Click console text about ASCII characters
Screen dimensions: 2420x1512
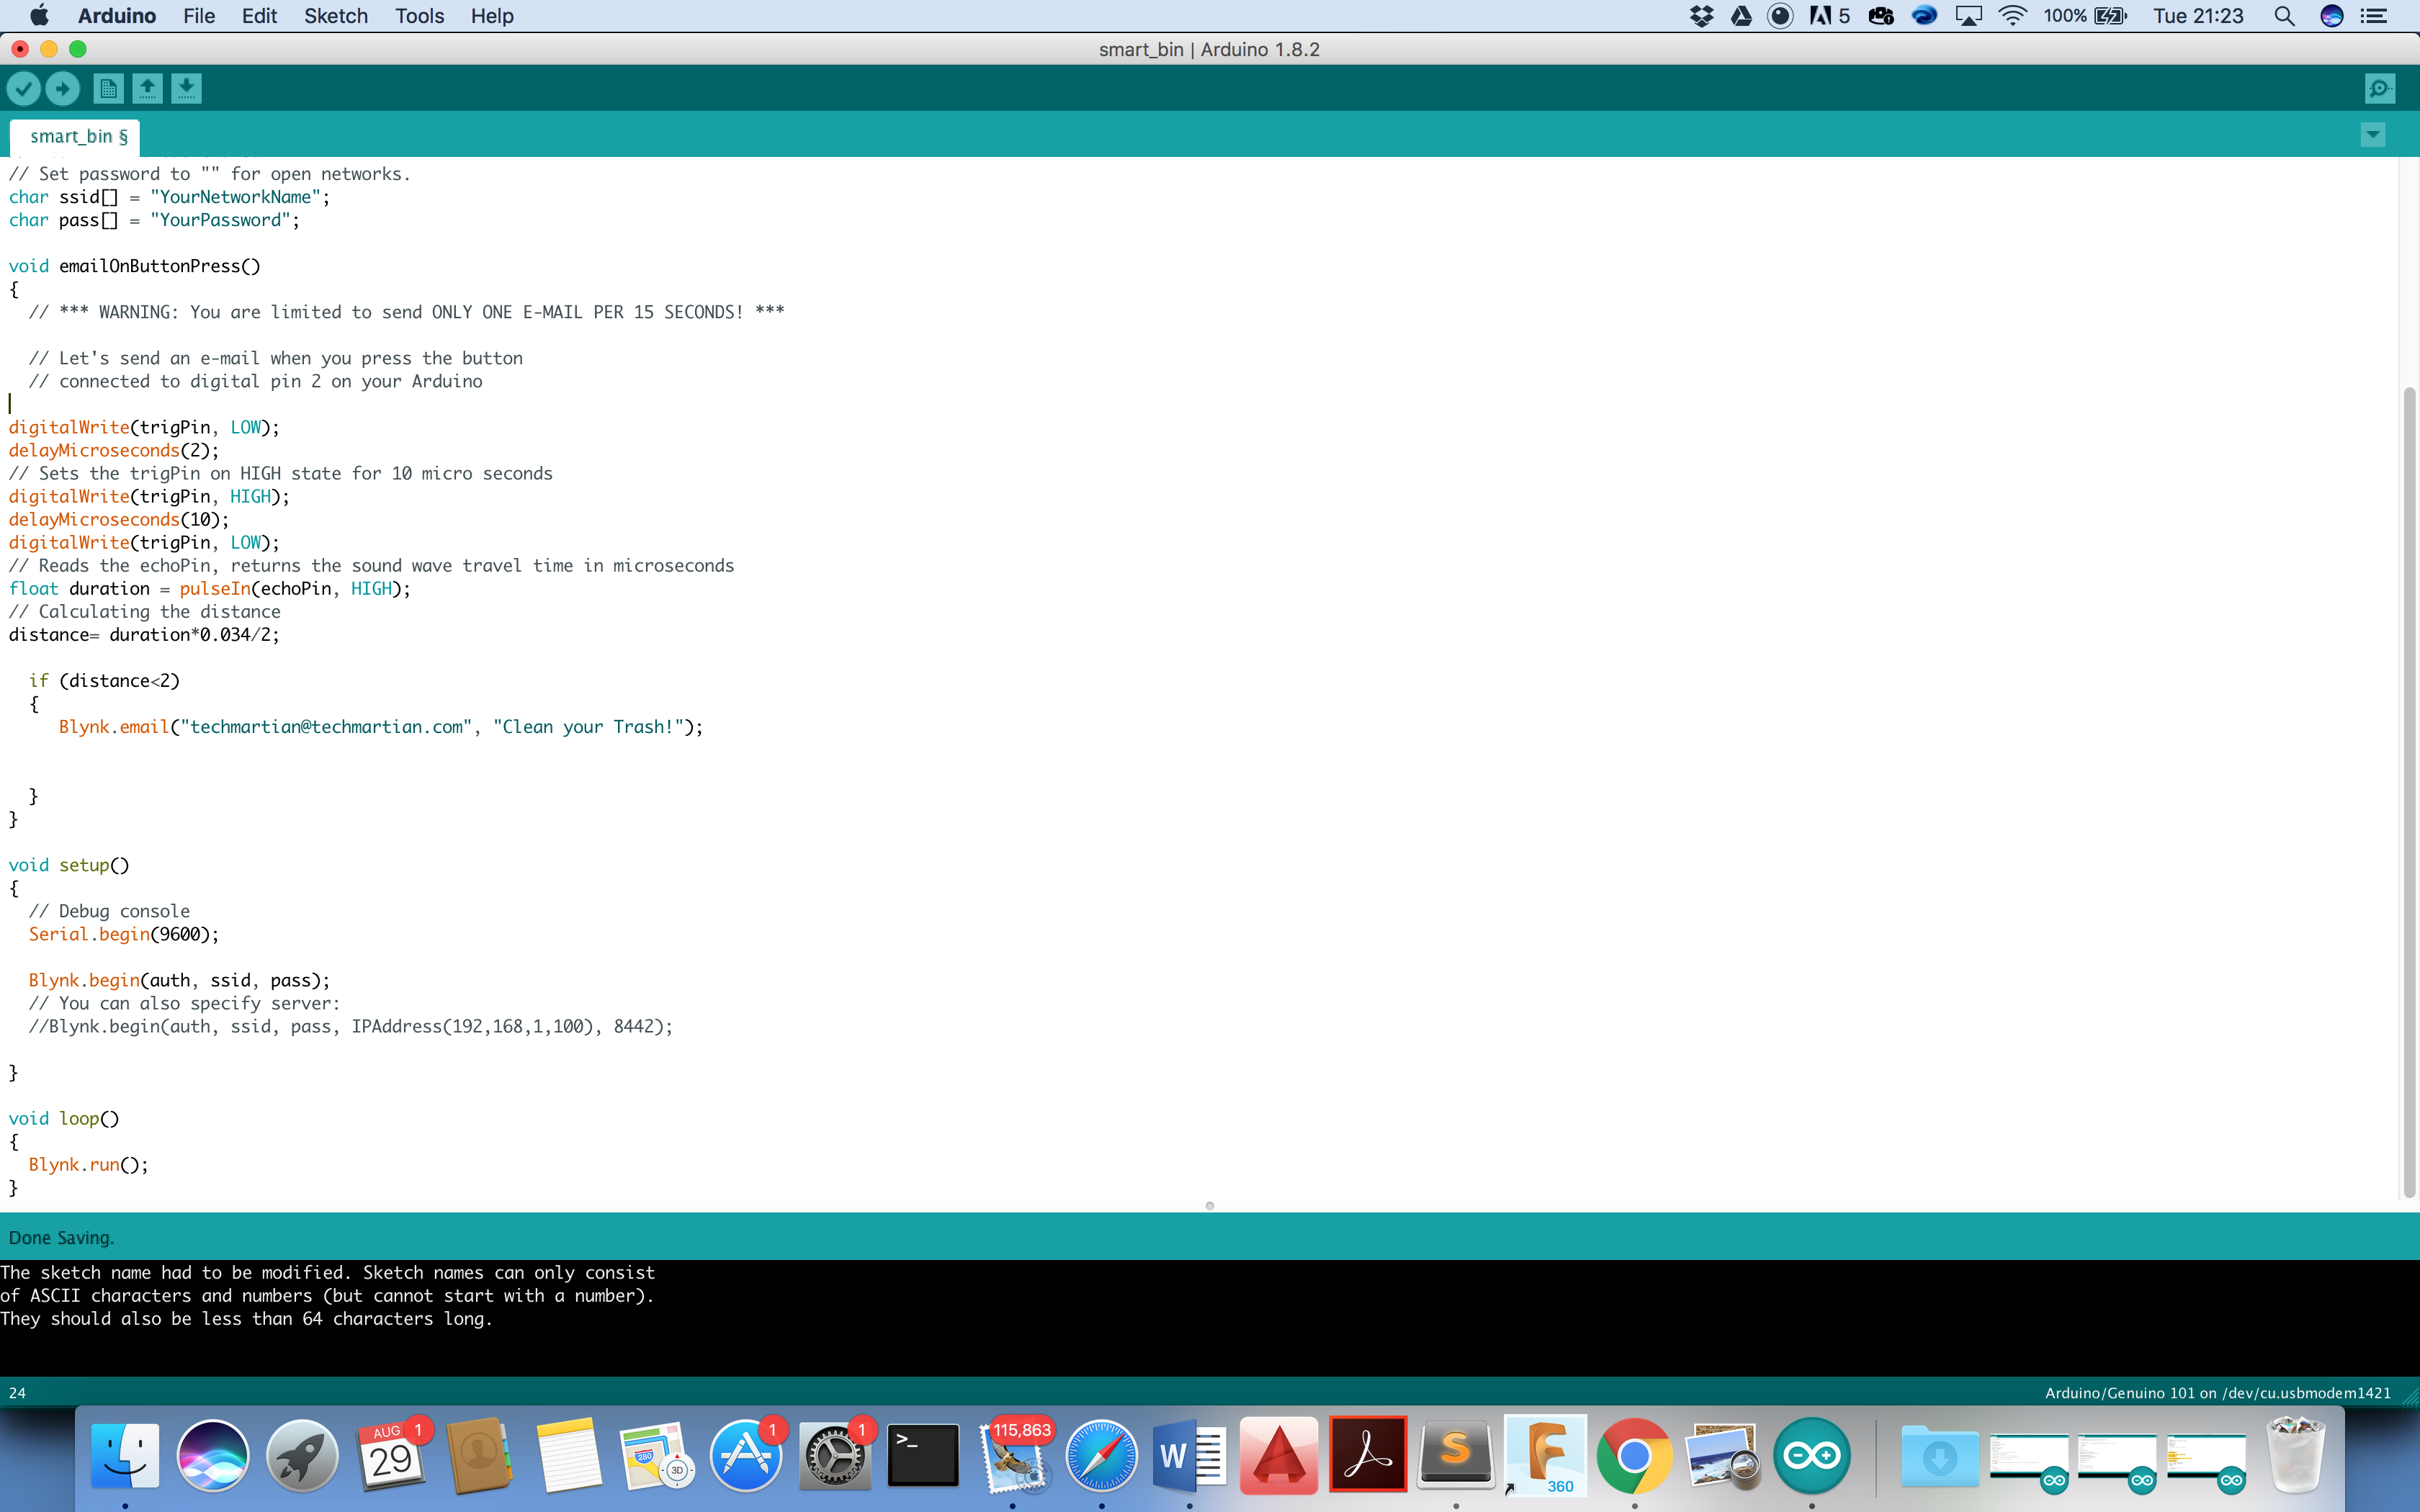pyautogui.click(x=327, y=1296)
